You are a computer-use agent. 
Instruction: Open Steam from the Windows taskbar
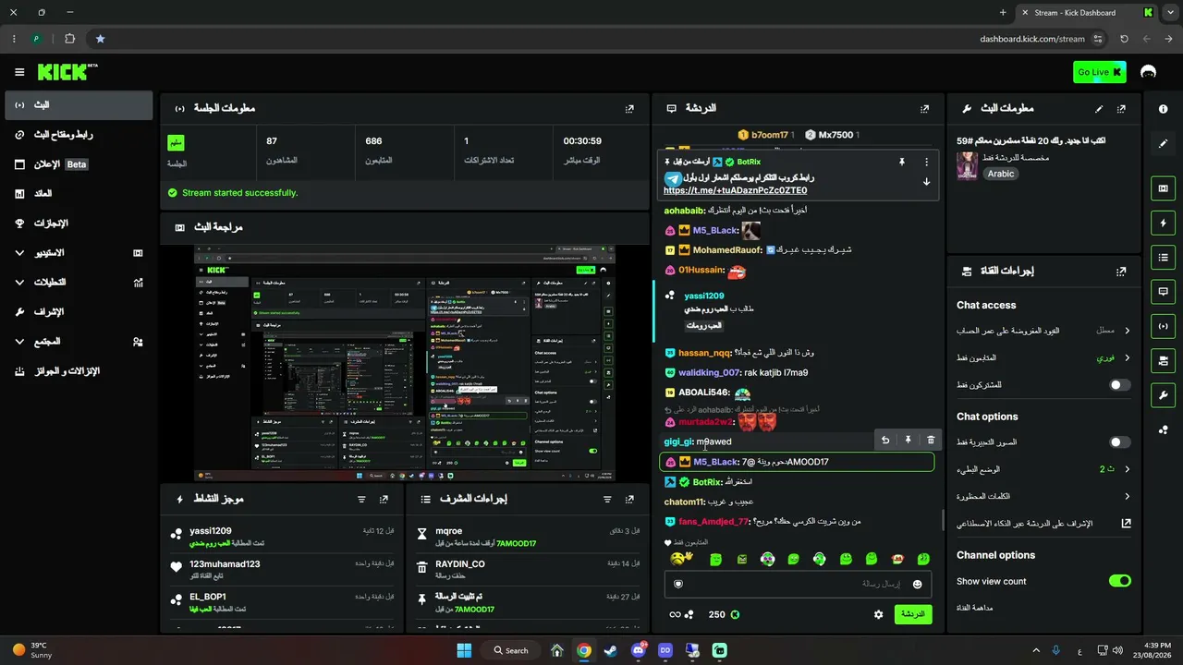pyautogui.click(x=611, y=650)
